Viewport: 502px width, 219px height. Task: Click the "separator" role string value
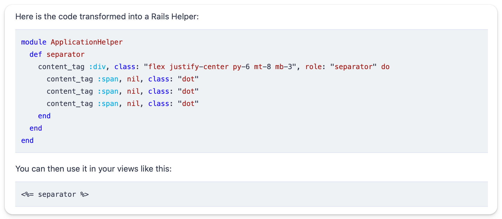coord(353,67)
